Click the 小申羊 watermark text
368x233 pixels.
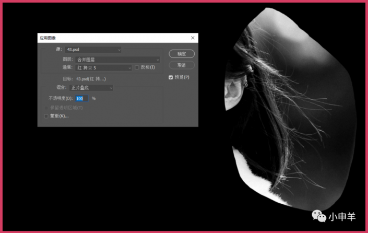(343, 216)
